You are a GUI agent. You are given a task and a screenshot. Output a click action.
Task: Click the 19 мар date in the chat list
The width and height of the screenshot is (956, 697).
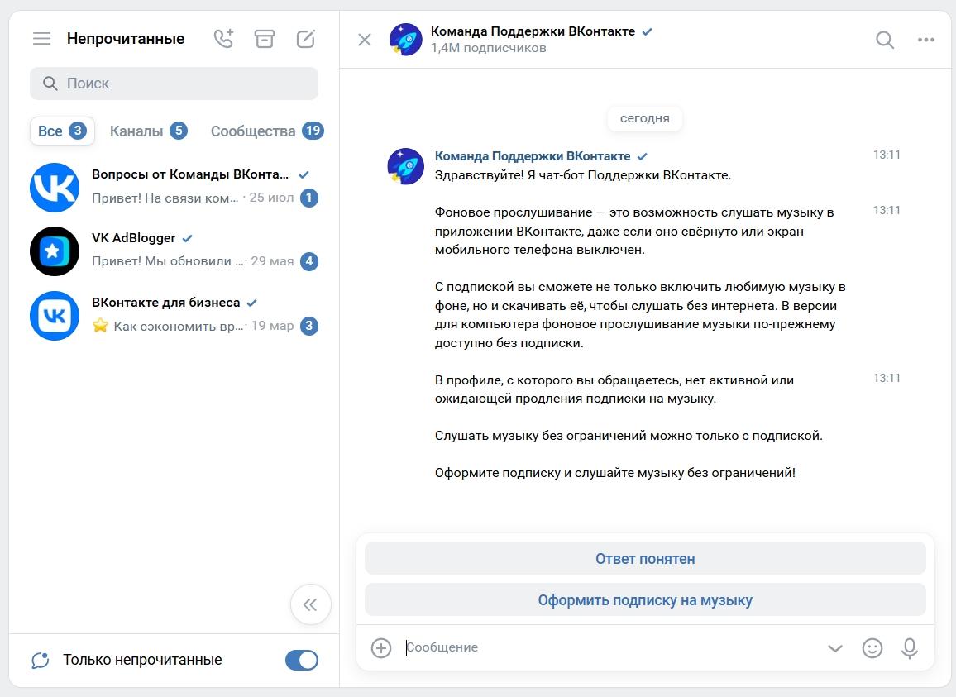[273, 326]
